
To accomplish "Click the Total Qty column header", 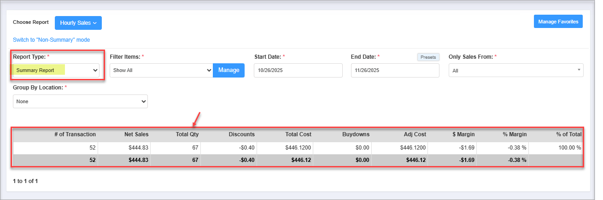I will (187, 134).
